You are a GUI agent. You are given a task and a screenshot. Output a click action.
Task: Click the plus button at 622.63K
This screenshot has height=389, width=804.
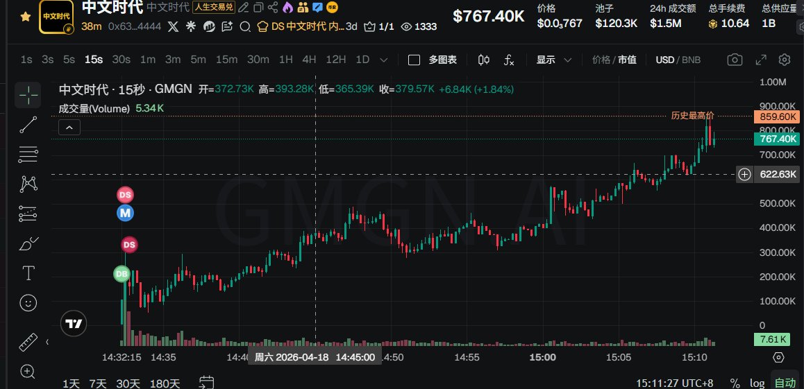(x=744, y=175)
